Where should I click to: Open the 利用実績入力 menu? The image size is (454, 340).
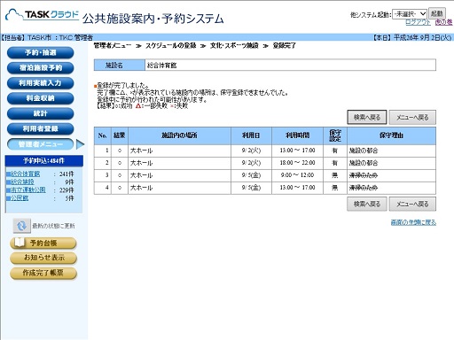[x=40, y=83]
